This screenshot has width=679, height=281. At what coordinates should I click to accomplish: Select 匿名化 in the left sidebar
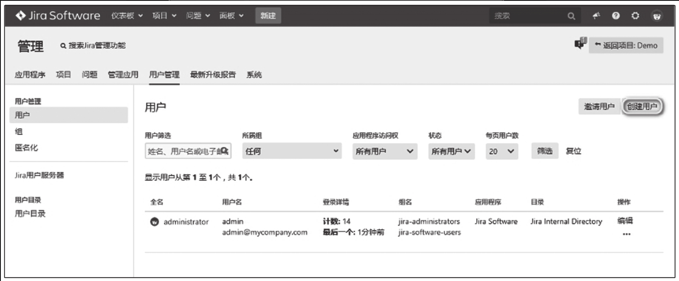pos(26,148)
